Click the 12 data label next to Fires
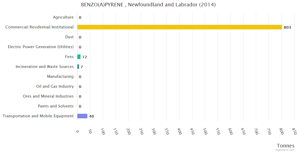 click(x=85, y=57)
